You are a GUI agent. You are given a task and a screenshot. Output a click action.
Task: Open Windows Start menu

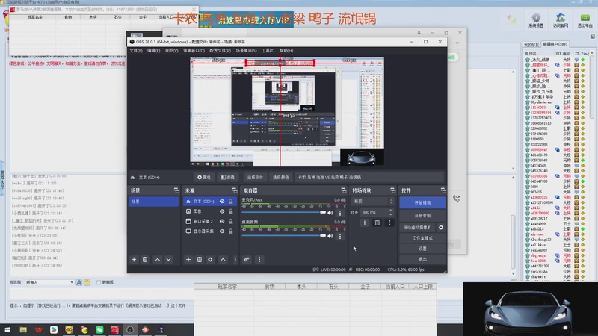pos(7,329)
